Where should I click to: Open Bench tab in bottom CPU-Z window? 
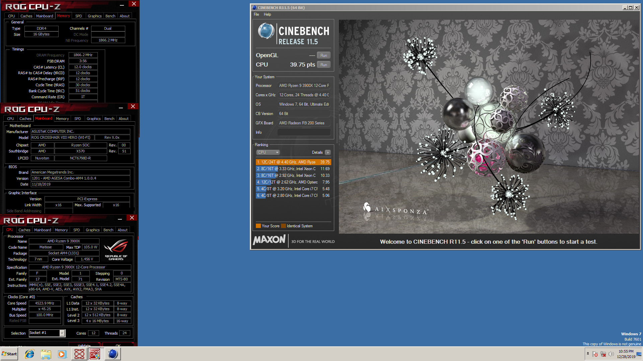click(x=108, y=230)
